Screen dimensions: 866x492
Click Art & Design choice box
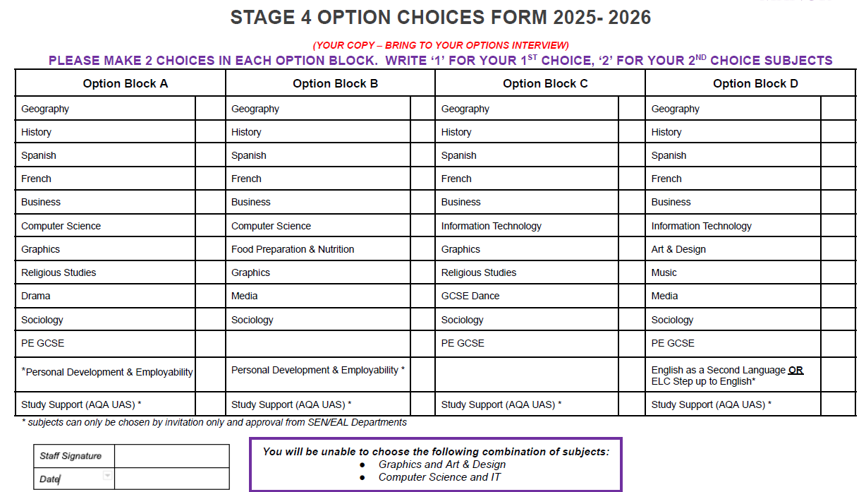(838, 249)
